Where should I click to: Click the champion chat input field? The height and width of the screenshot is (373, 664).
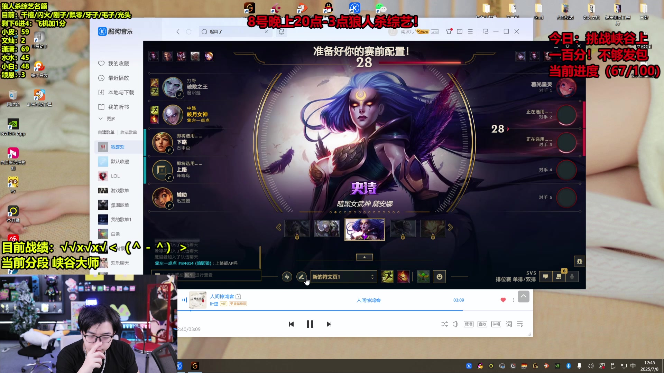pos(206,275)
